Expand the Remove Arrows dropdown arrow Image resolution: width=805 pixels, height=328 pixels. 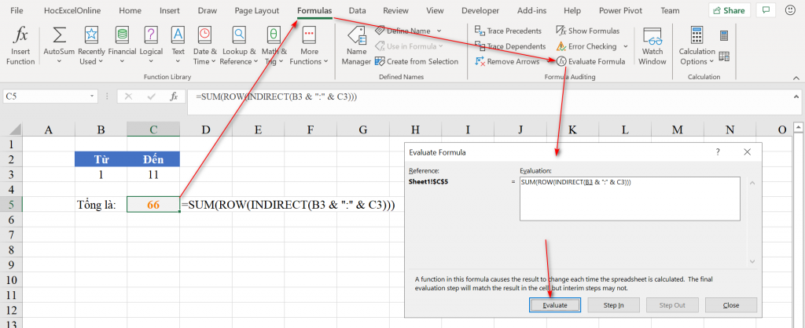click(x=546, y=61)
